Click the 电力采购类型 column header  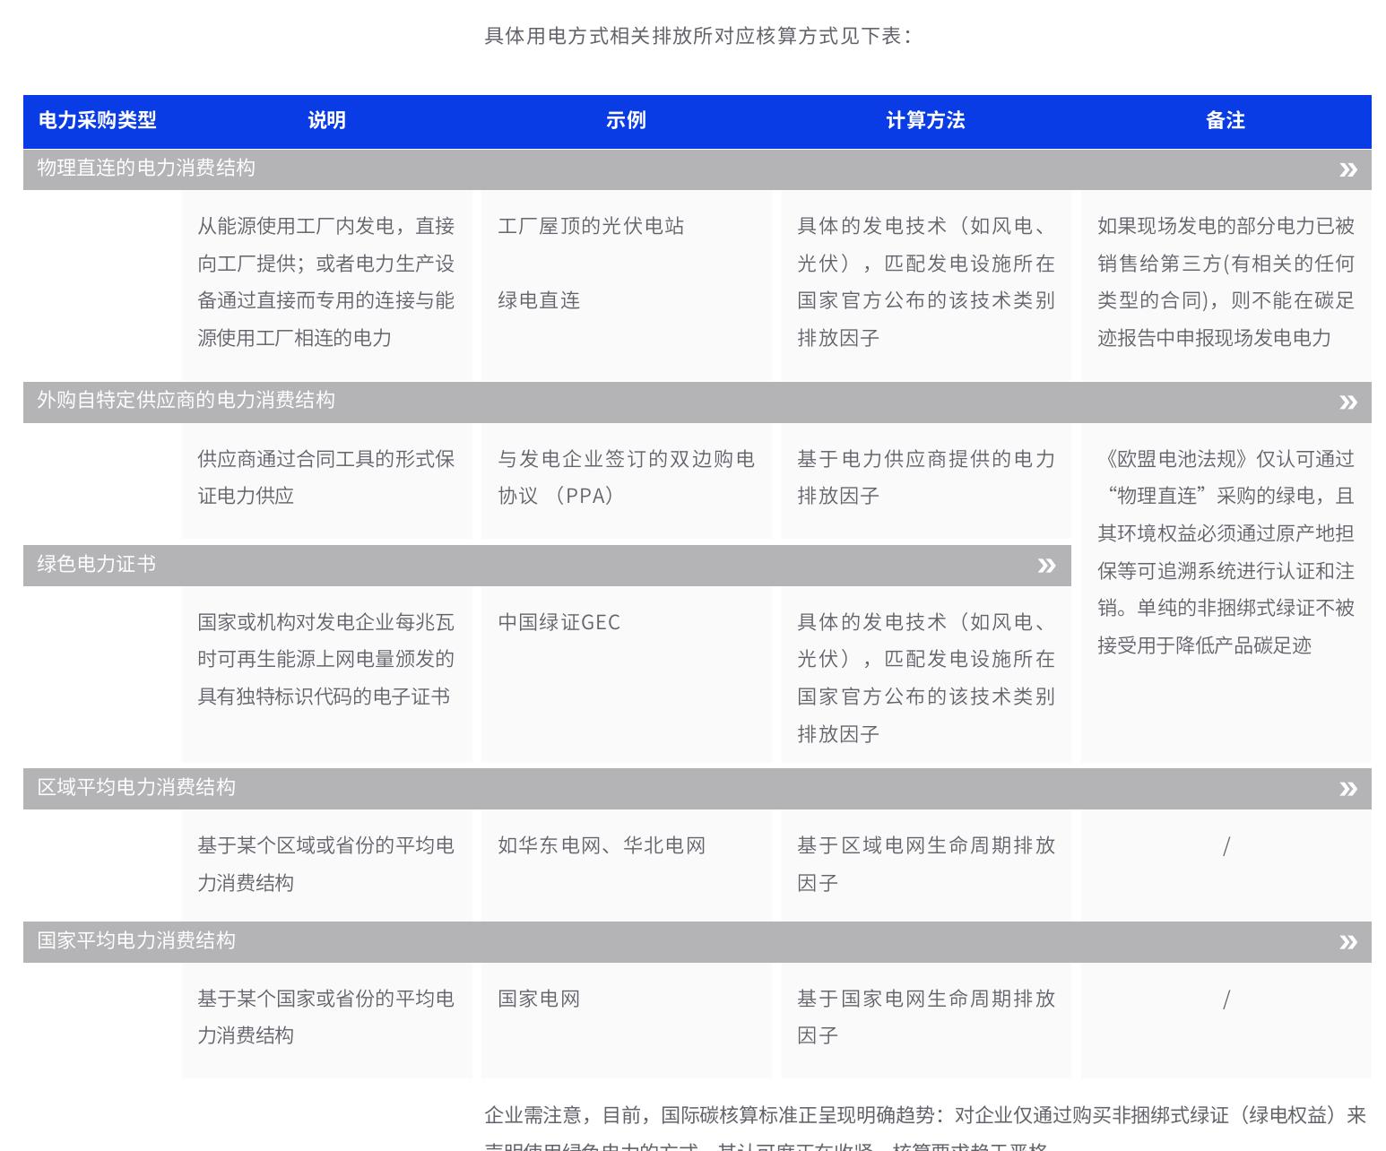tap(98, 120)
